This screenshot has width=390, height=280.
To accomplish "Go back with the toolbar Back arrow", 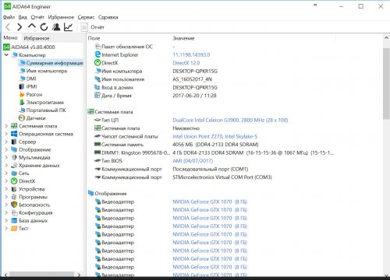I will (x=8, y=27).
